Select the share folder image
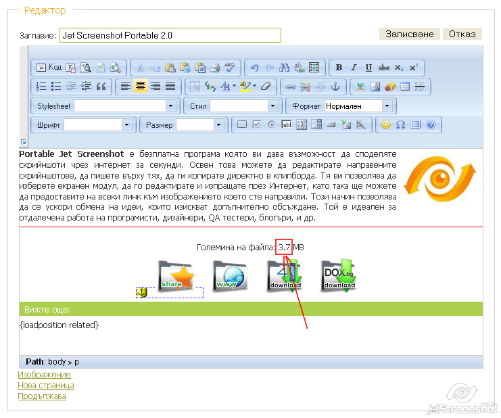501x418 pixels. (x=176, y=275)
